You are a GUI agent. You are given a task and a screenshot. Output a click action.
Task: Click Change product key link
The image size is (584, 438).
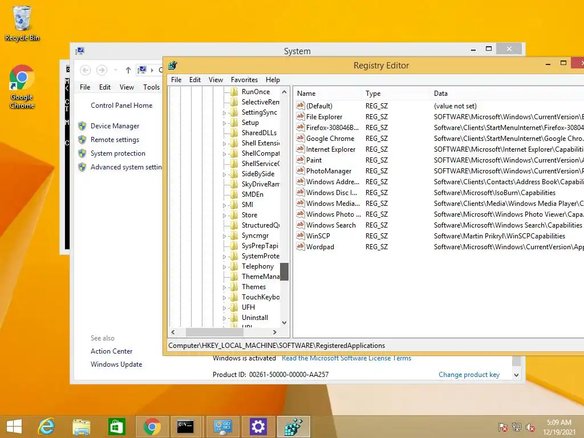click(x=469, y=375)
